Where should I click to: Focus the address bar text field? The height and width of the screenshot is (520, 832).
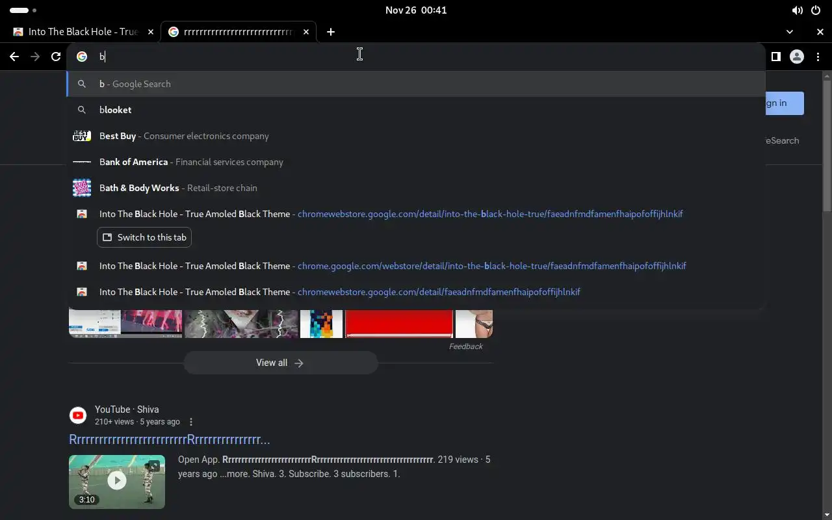[416, 57]
